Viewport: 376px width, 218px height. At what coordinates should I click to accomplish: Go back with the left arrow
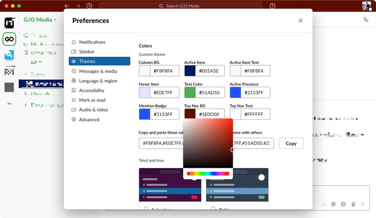pos(67,6)
